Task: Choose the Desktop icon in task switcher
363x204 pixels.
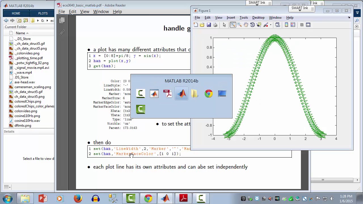Action: click(x=222, y=93)
